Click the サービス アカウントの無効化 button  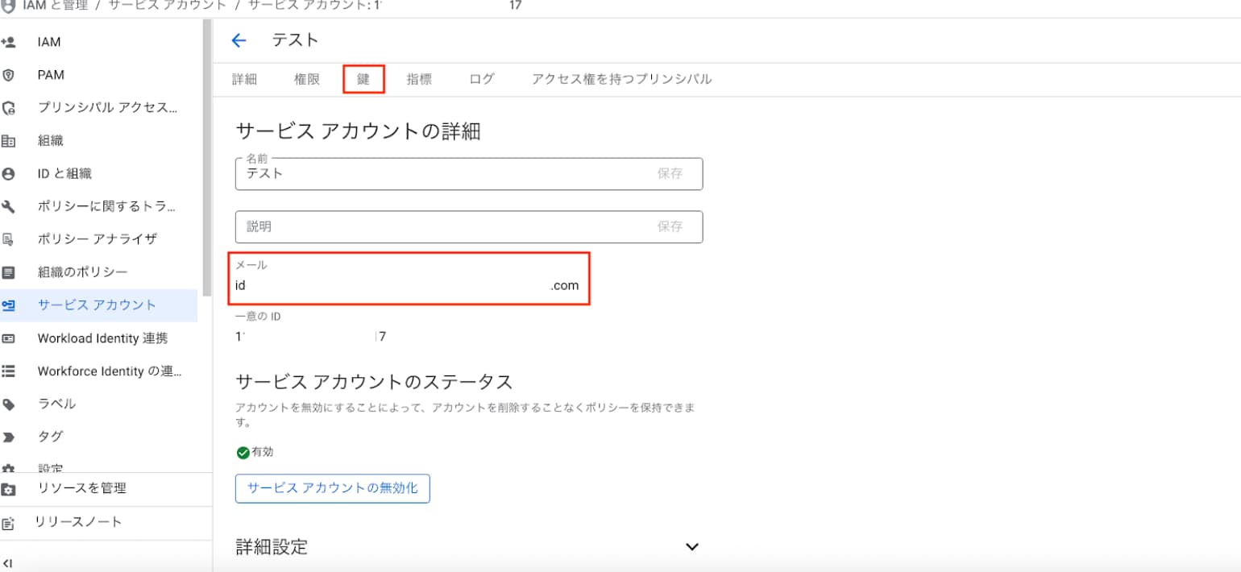[333, 488]
